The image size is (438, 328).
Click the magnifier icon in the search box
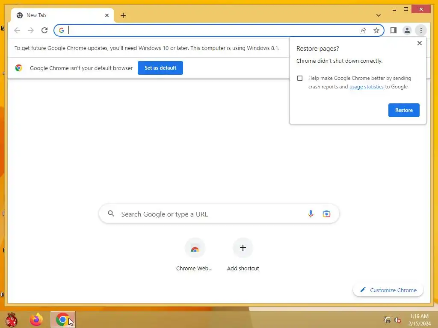[x=111, y=214]
